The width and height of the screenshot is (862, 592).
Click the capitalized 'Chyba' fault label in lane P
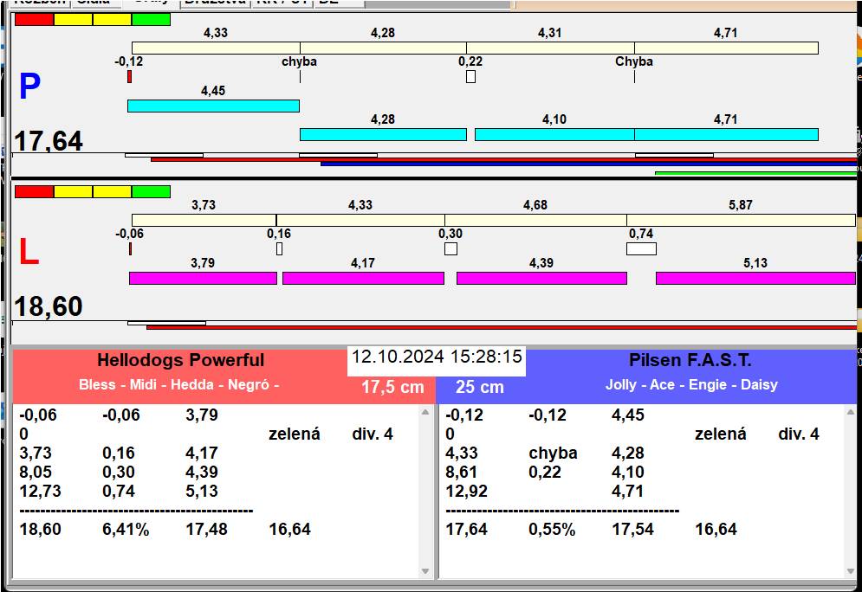point(634,61)
